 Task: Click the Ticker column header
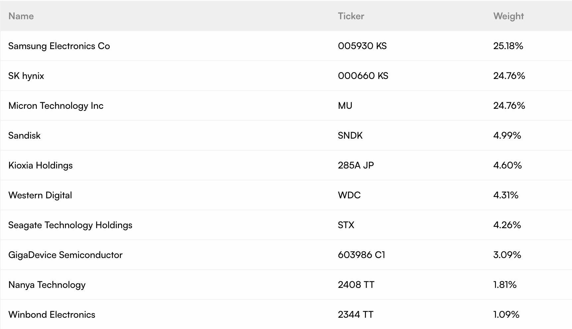(351, 16)
